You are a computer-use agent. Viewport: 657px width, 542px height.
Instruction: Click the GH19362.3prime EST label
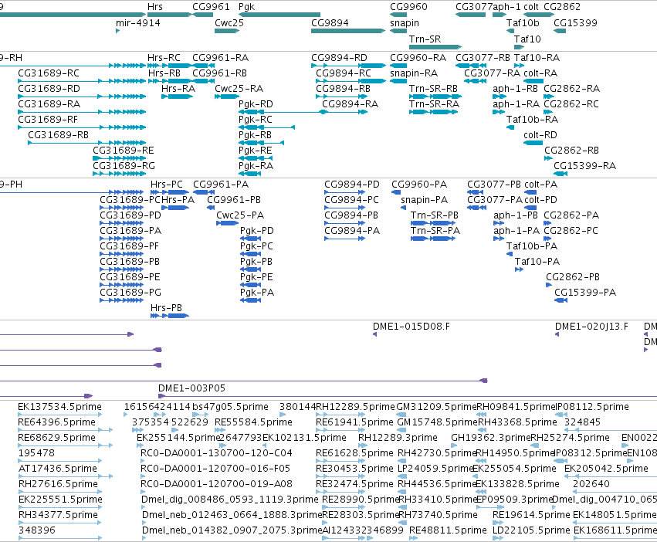491,437
